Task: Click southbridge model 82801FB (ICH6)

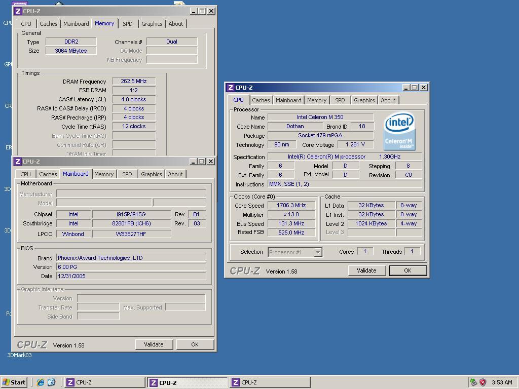Action: pyautogui.click(x=131, y=223)
